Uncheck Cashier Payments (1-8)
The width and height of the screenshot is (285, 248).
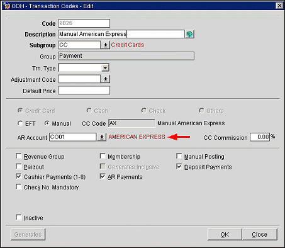coord(19,176)
